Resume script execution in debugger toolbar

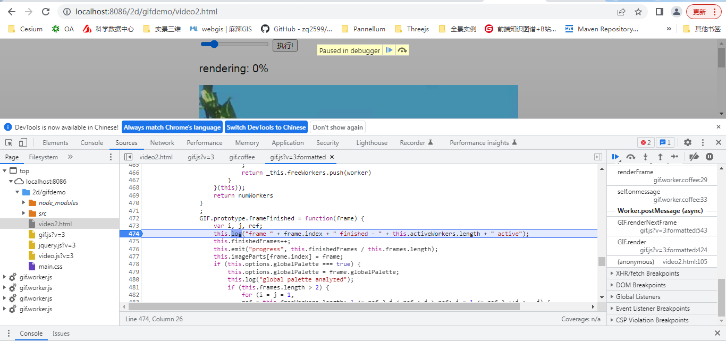(615, 157)
